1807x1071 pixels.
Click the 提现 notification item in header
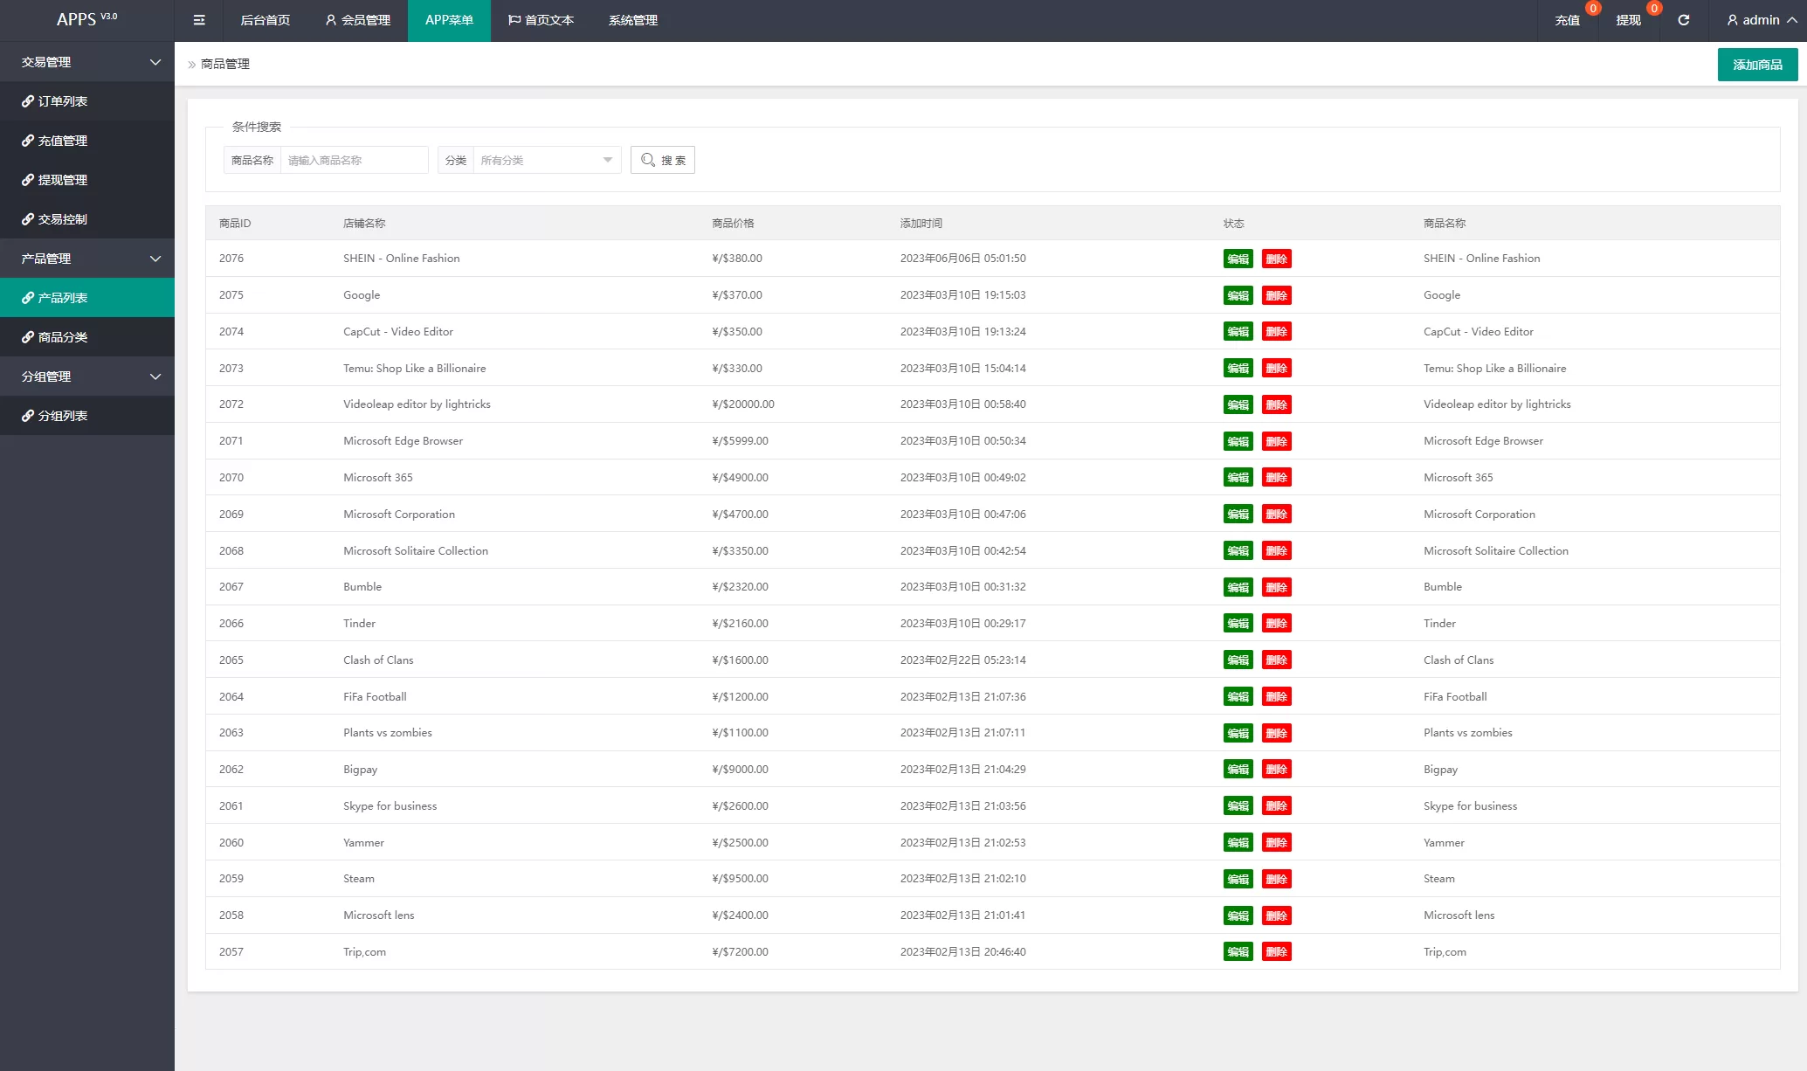[x=1628, y=20]
